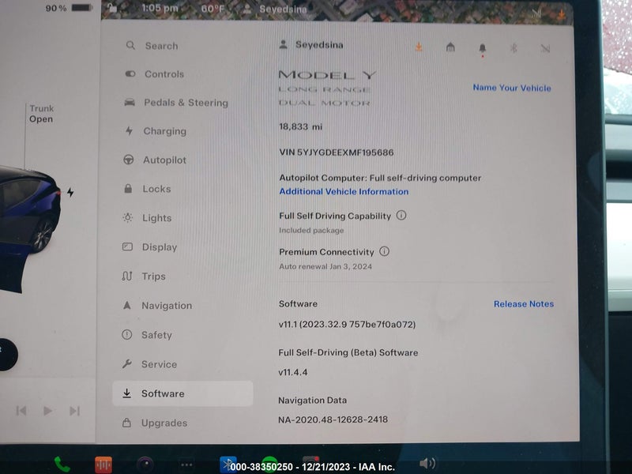Screen dimensions: 632x474
Task: Tap the 18,833 mi odometer reading
Action: [300, 127]
